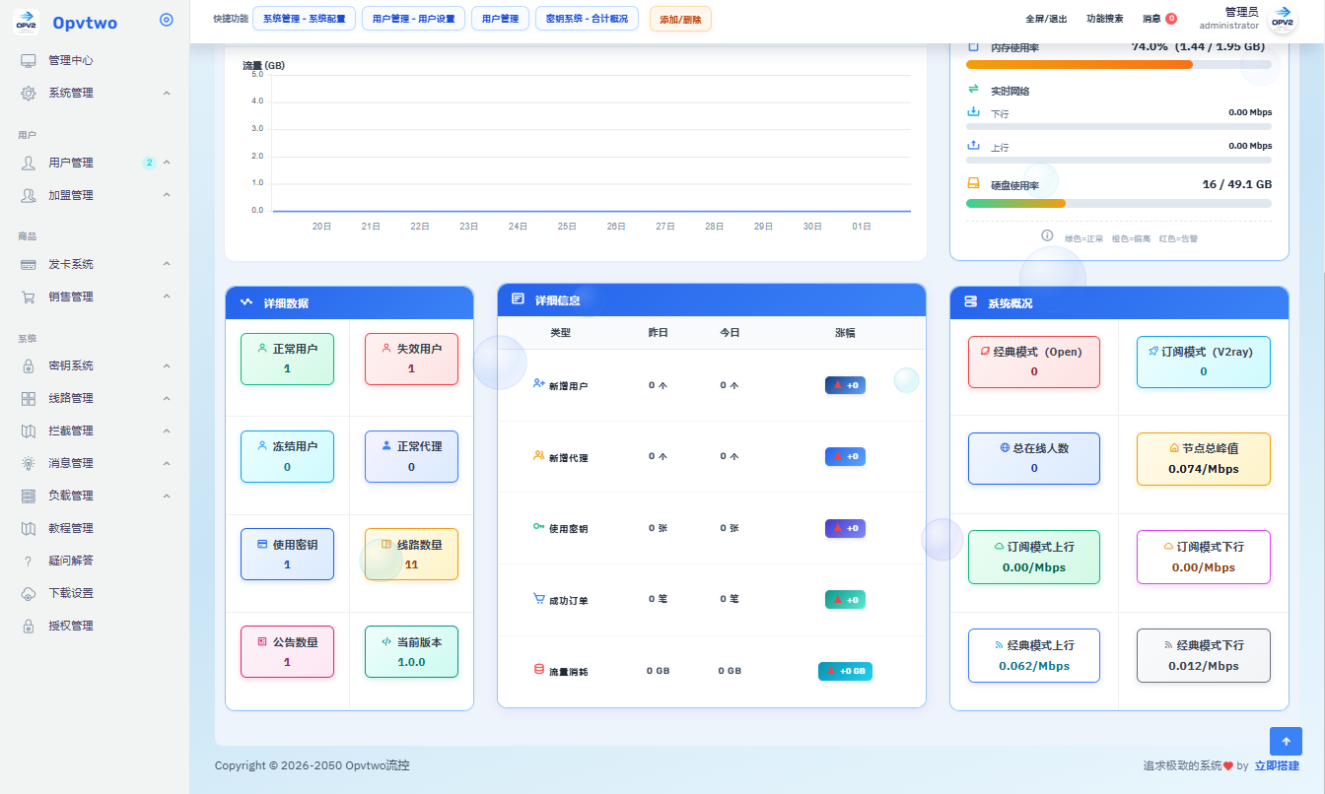Click the 新增用户 row label
Image resolution: width=1325 pixels, height=794 pixels.
coord(560,385)
